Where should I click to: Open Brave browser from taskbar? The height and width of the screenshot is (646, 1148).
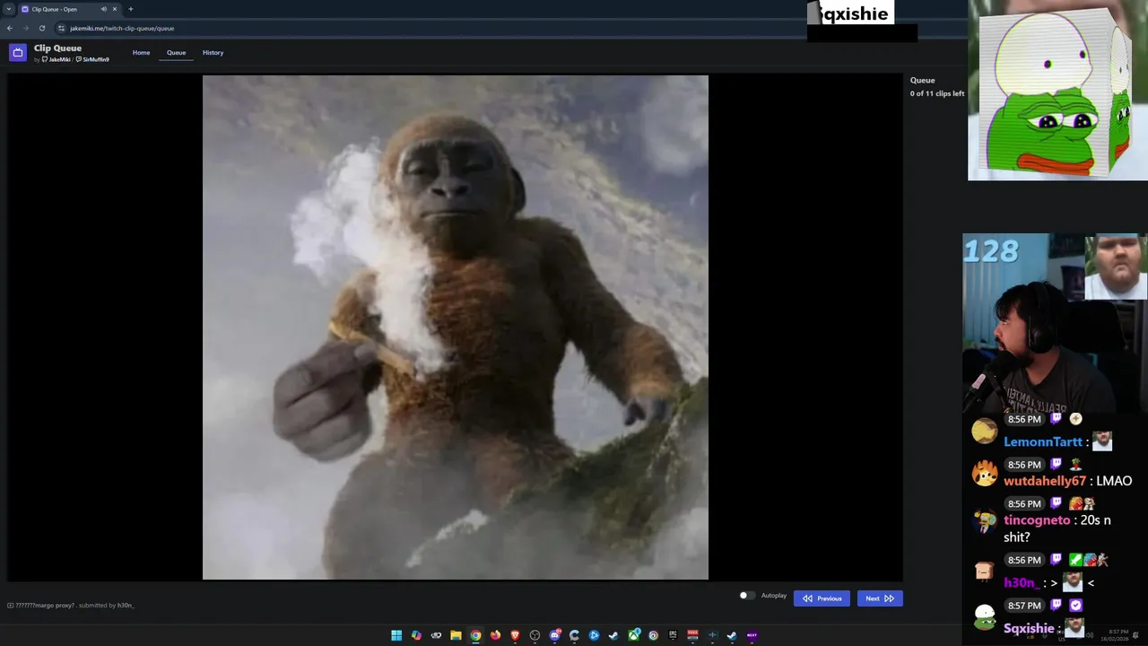tap(515, 635)
